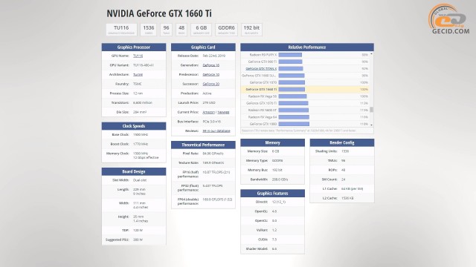Click the NVIDIA GeForce GTX 1660 Ti title
The height and width of the screenshot is (267, 476).
(159, 13)
